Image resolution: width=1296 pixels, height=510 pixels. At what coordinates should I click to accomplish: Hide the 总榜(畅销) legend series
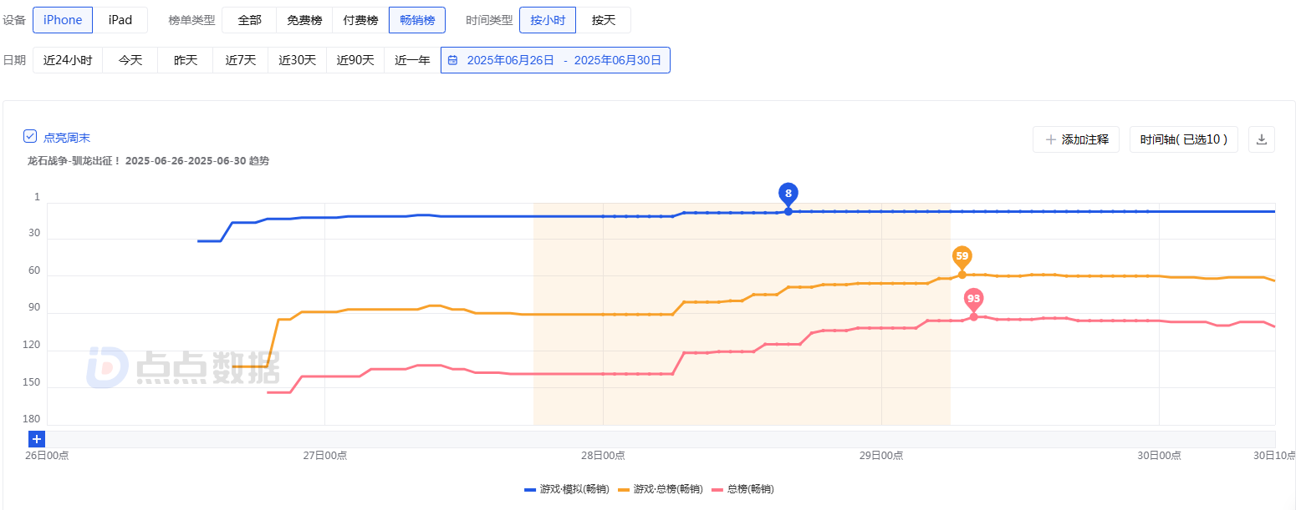coord(747,489)
